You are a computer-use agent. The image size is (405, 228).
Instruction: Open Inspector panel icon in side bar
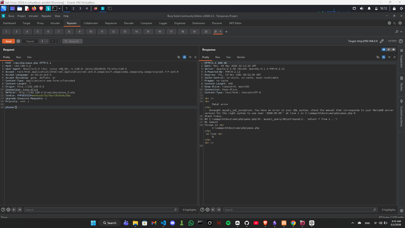point(401,51)
